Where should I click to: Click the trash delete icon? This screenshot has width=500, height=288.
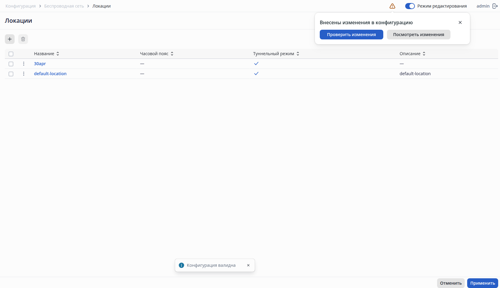point(23,39)
